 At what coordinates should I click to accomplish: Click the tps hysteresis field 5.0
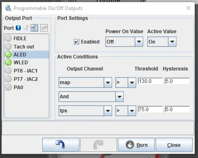point(177,109)
